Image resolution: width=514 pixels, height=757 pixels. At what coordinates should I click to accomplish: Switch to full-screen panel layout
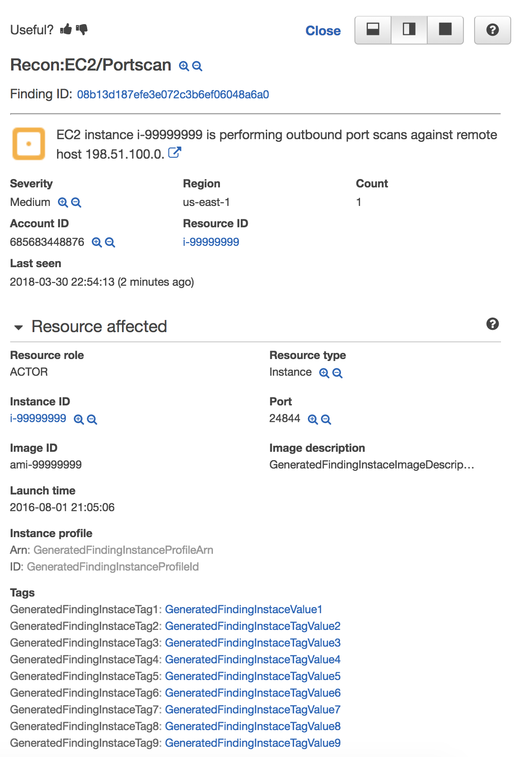445,30
